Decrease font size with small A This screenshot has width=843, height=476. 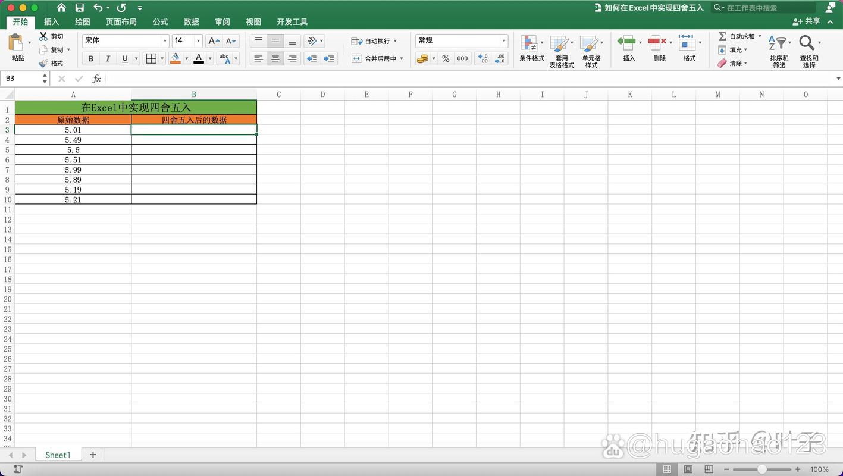(x=231, y=41)
